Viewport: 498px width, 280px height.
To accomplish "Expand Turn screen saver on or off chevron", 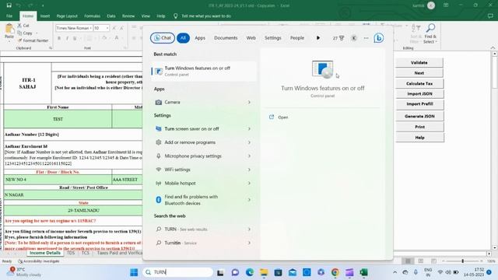I will [x=249, y=129].
